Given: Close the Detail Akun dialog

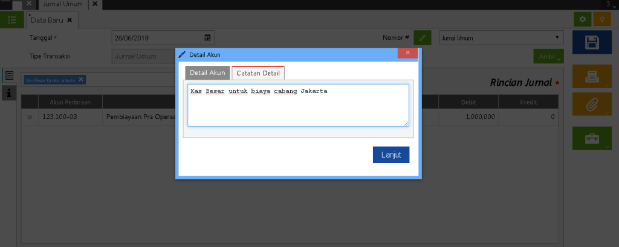Looking at the screenshot, I should 408,53.
